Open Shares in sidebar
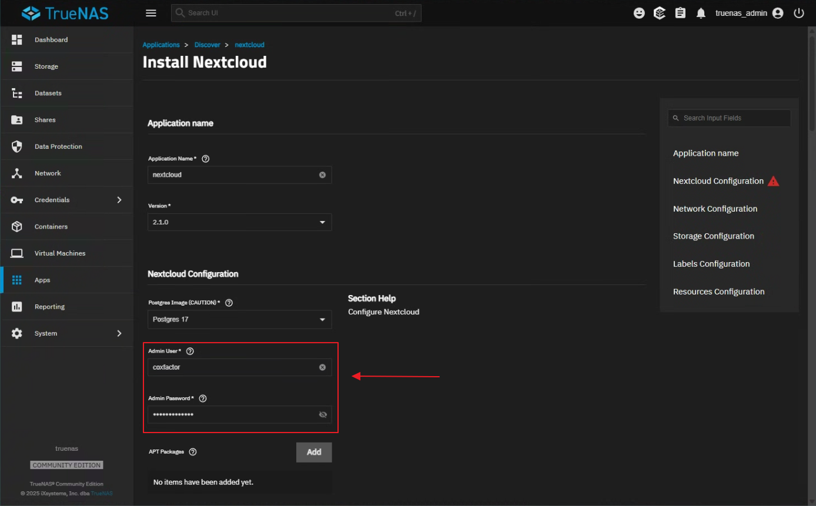Screen dimensions: 816x506 [x=66, y=120]
